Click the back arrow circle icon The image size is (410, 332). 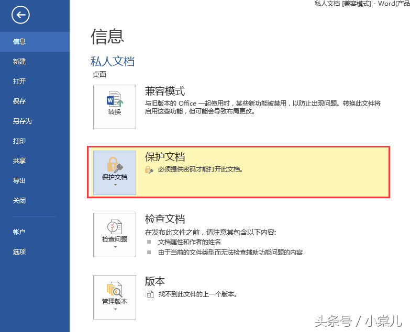point(20,15)
